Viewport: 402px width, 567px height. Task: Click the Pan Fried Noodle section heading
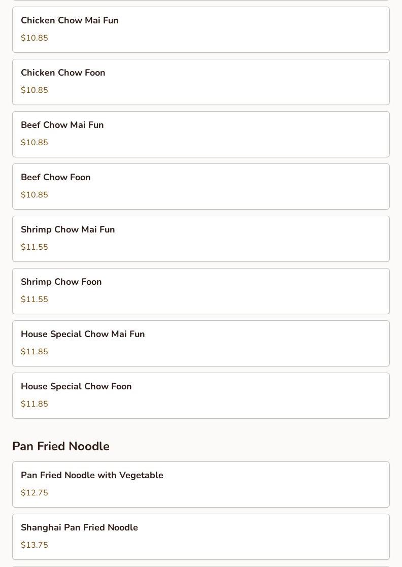click(61, 446)
